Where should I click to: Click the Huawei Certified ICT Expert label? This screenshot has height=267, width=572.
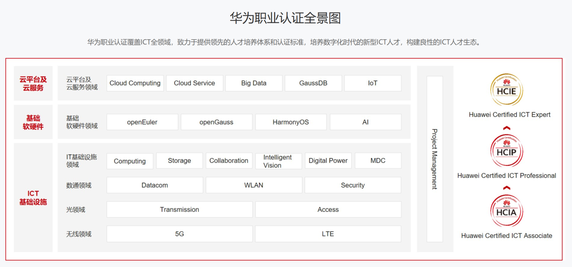point(509,115)
